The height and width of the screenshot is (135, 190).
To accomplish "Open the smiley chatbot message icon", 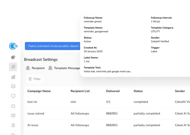I will pyautogui.click(x=13, y=116).
